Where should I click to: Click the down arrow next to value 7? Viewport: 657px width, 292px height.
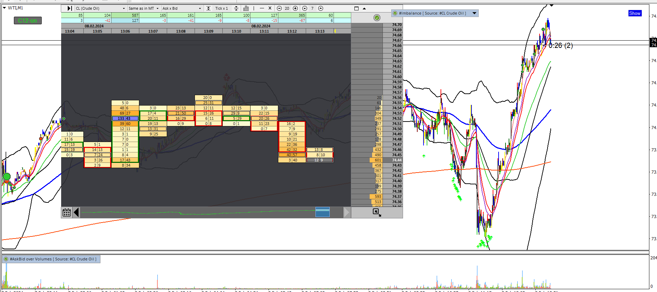(x=305, y=8)
